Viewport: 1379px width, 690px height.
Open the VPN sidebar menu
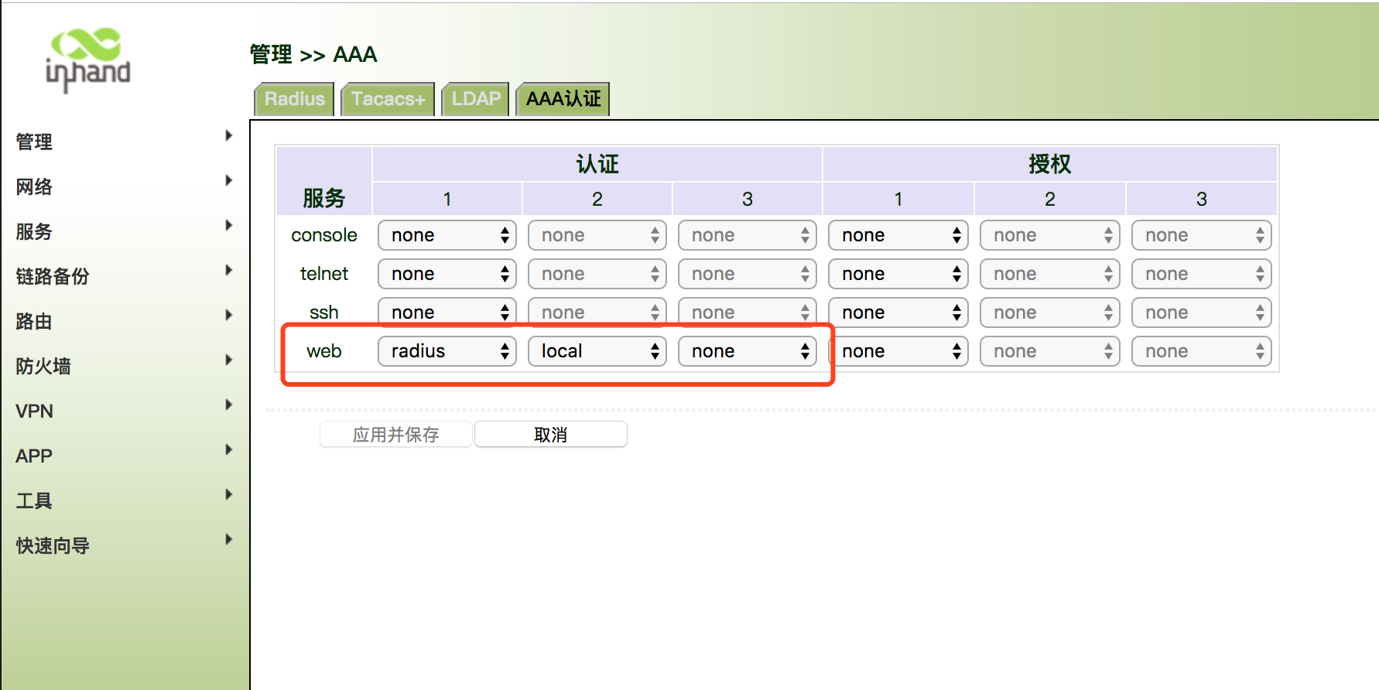tap(35, 411)
